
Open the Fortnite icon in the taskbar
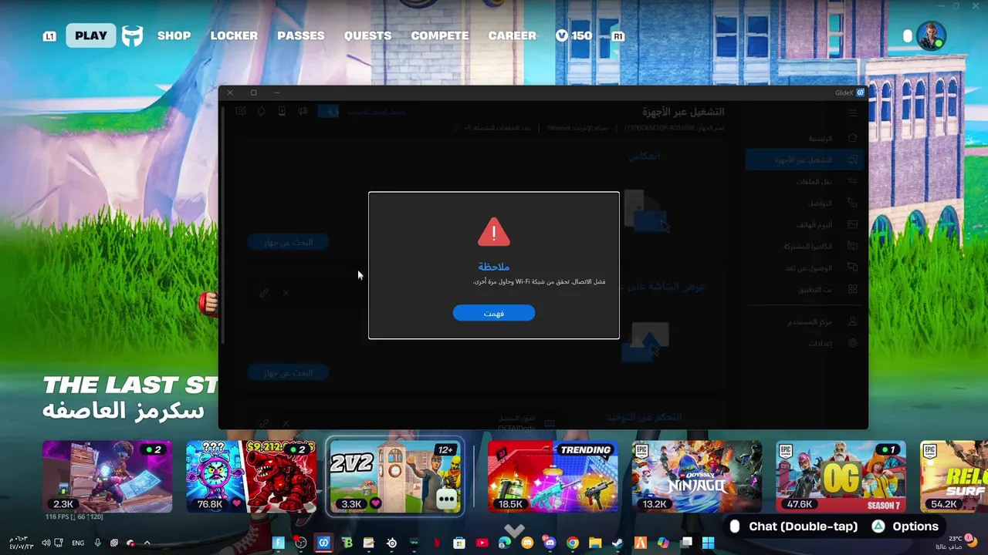(279, 543)
